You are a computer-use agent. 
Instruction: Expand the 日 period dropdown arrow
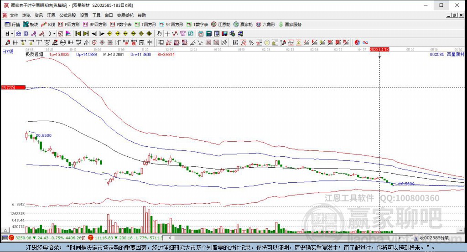pyautogui.click(x=12, y=33)
